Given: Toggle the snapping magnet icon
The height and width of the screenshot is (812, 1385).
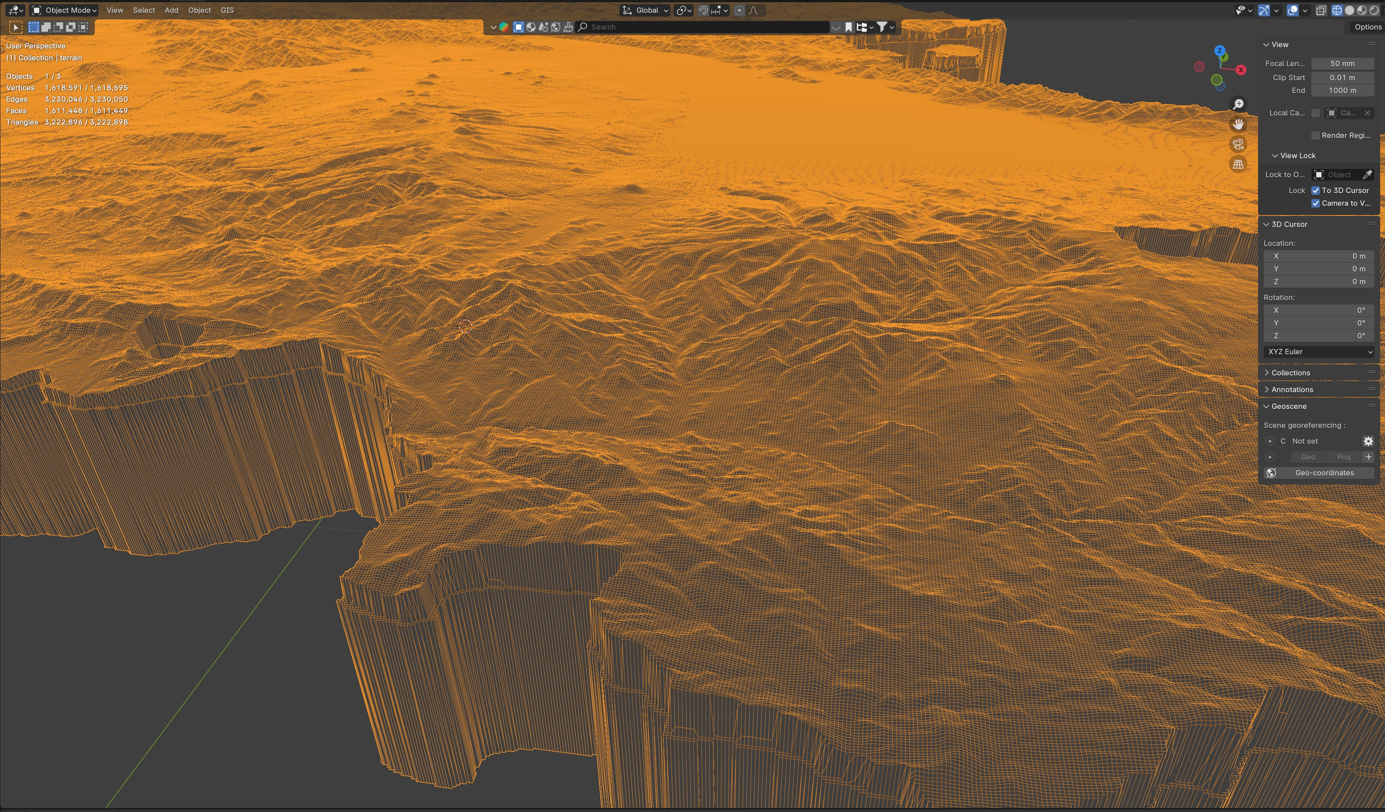Looking at the screenshot, I should tap(703, 11).
